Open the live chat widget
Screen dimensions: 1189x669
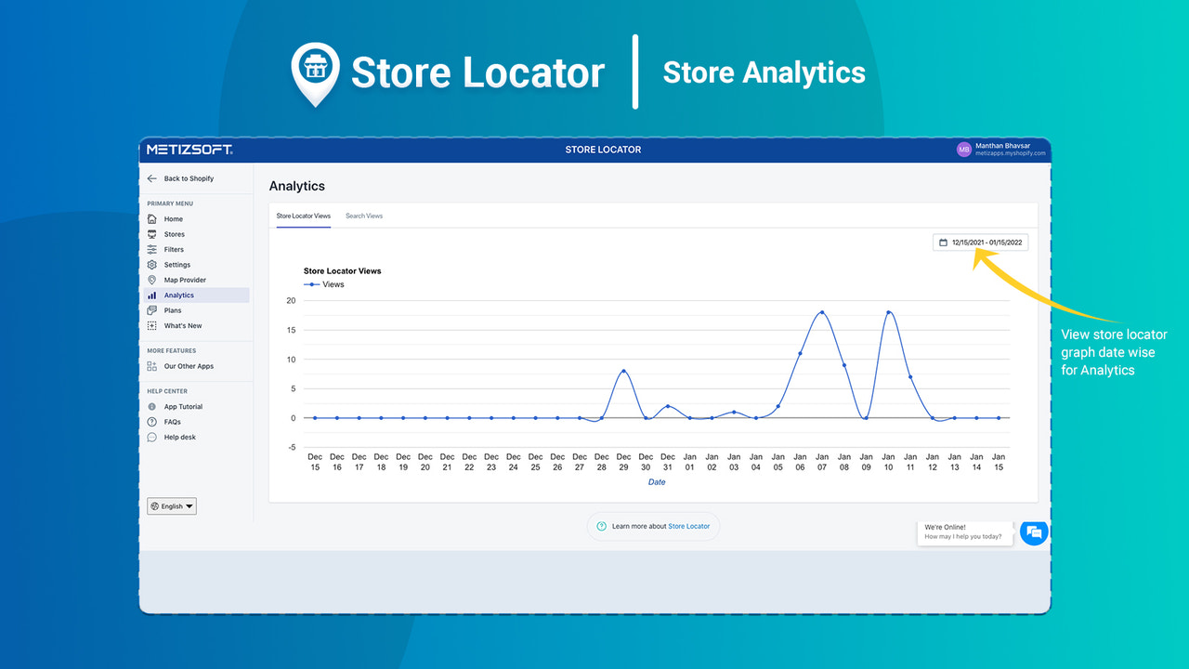1034,532
